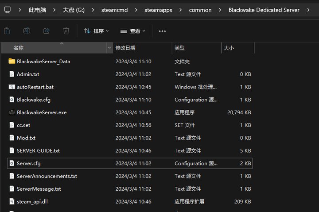
Task: Click the Admin.txt file name
Action: [x=28, y=74]
